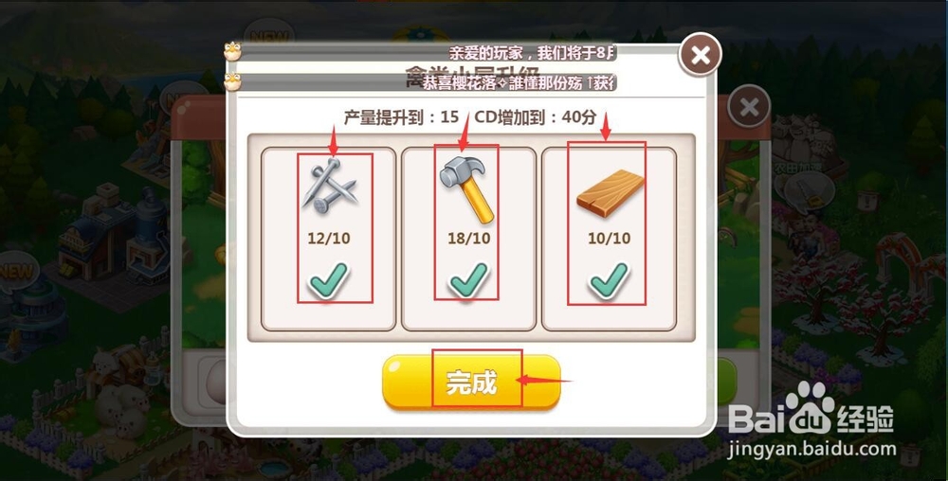Viewport: 948px width, 481px height.
Task: Click the 恭喜樱花落 scrolling announcement
Action: tap(518, 82)
